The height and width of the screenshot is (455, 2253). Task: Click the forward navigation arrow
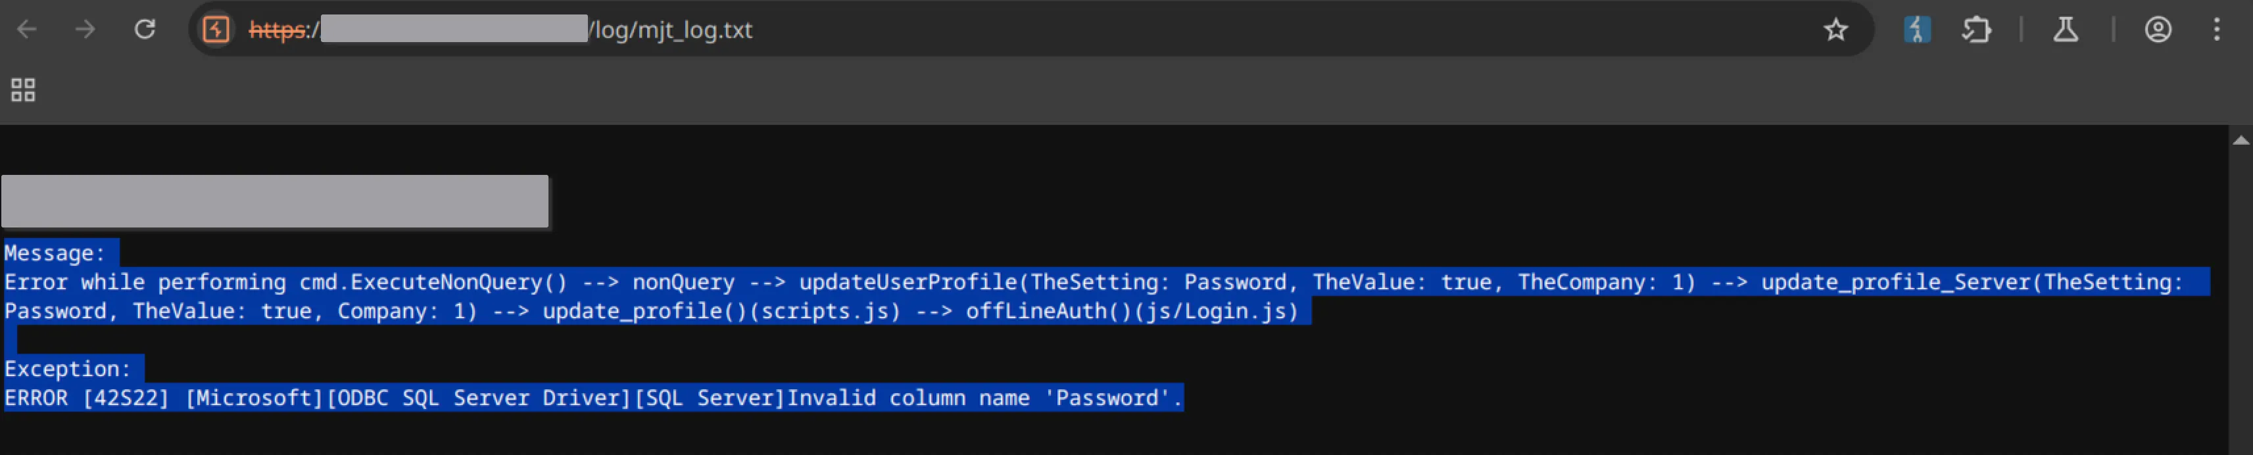pos(85,30)
